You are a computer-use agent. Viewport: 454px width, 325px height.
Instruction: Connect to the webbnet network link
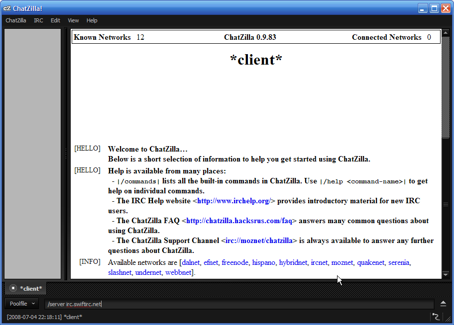[x=178, y=272]
